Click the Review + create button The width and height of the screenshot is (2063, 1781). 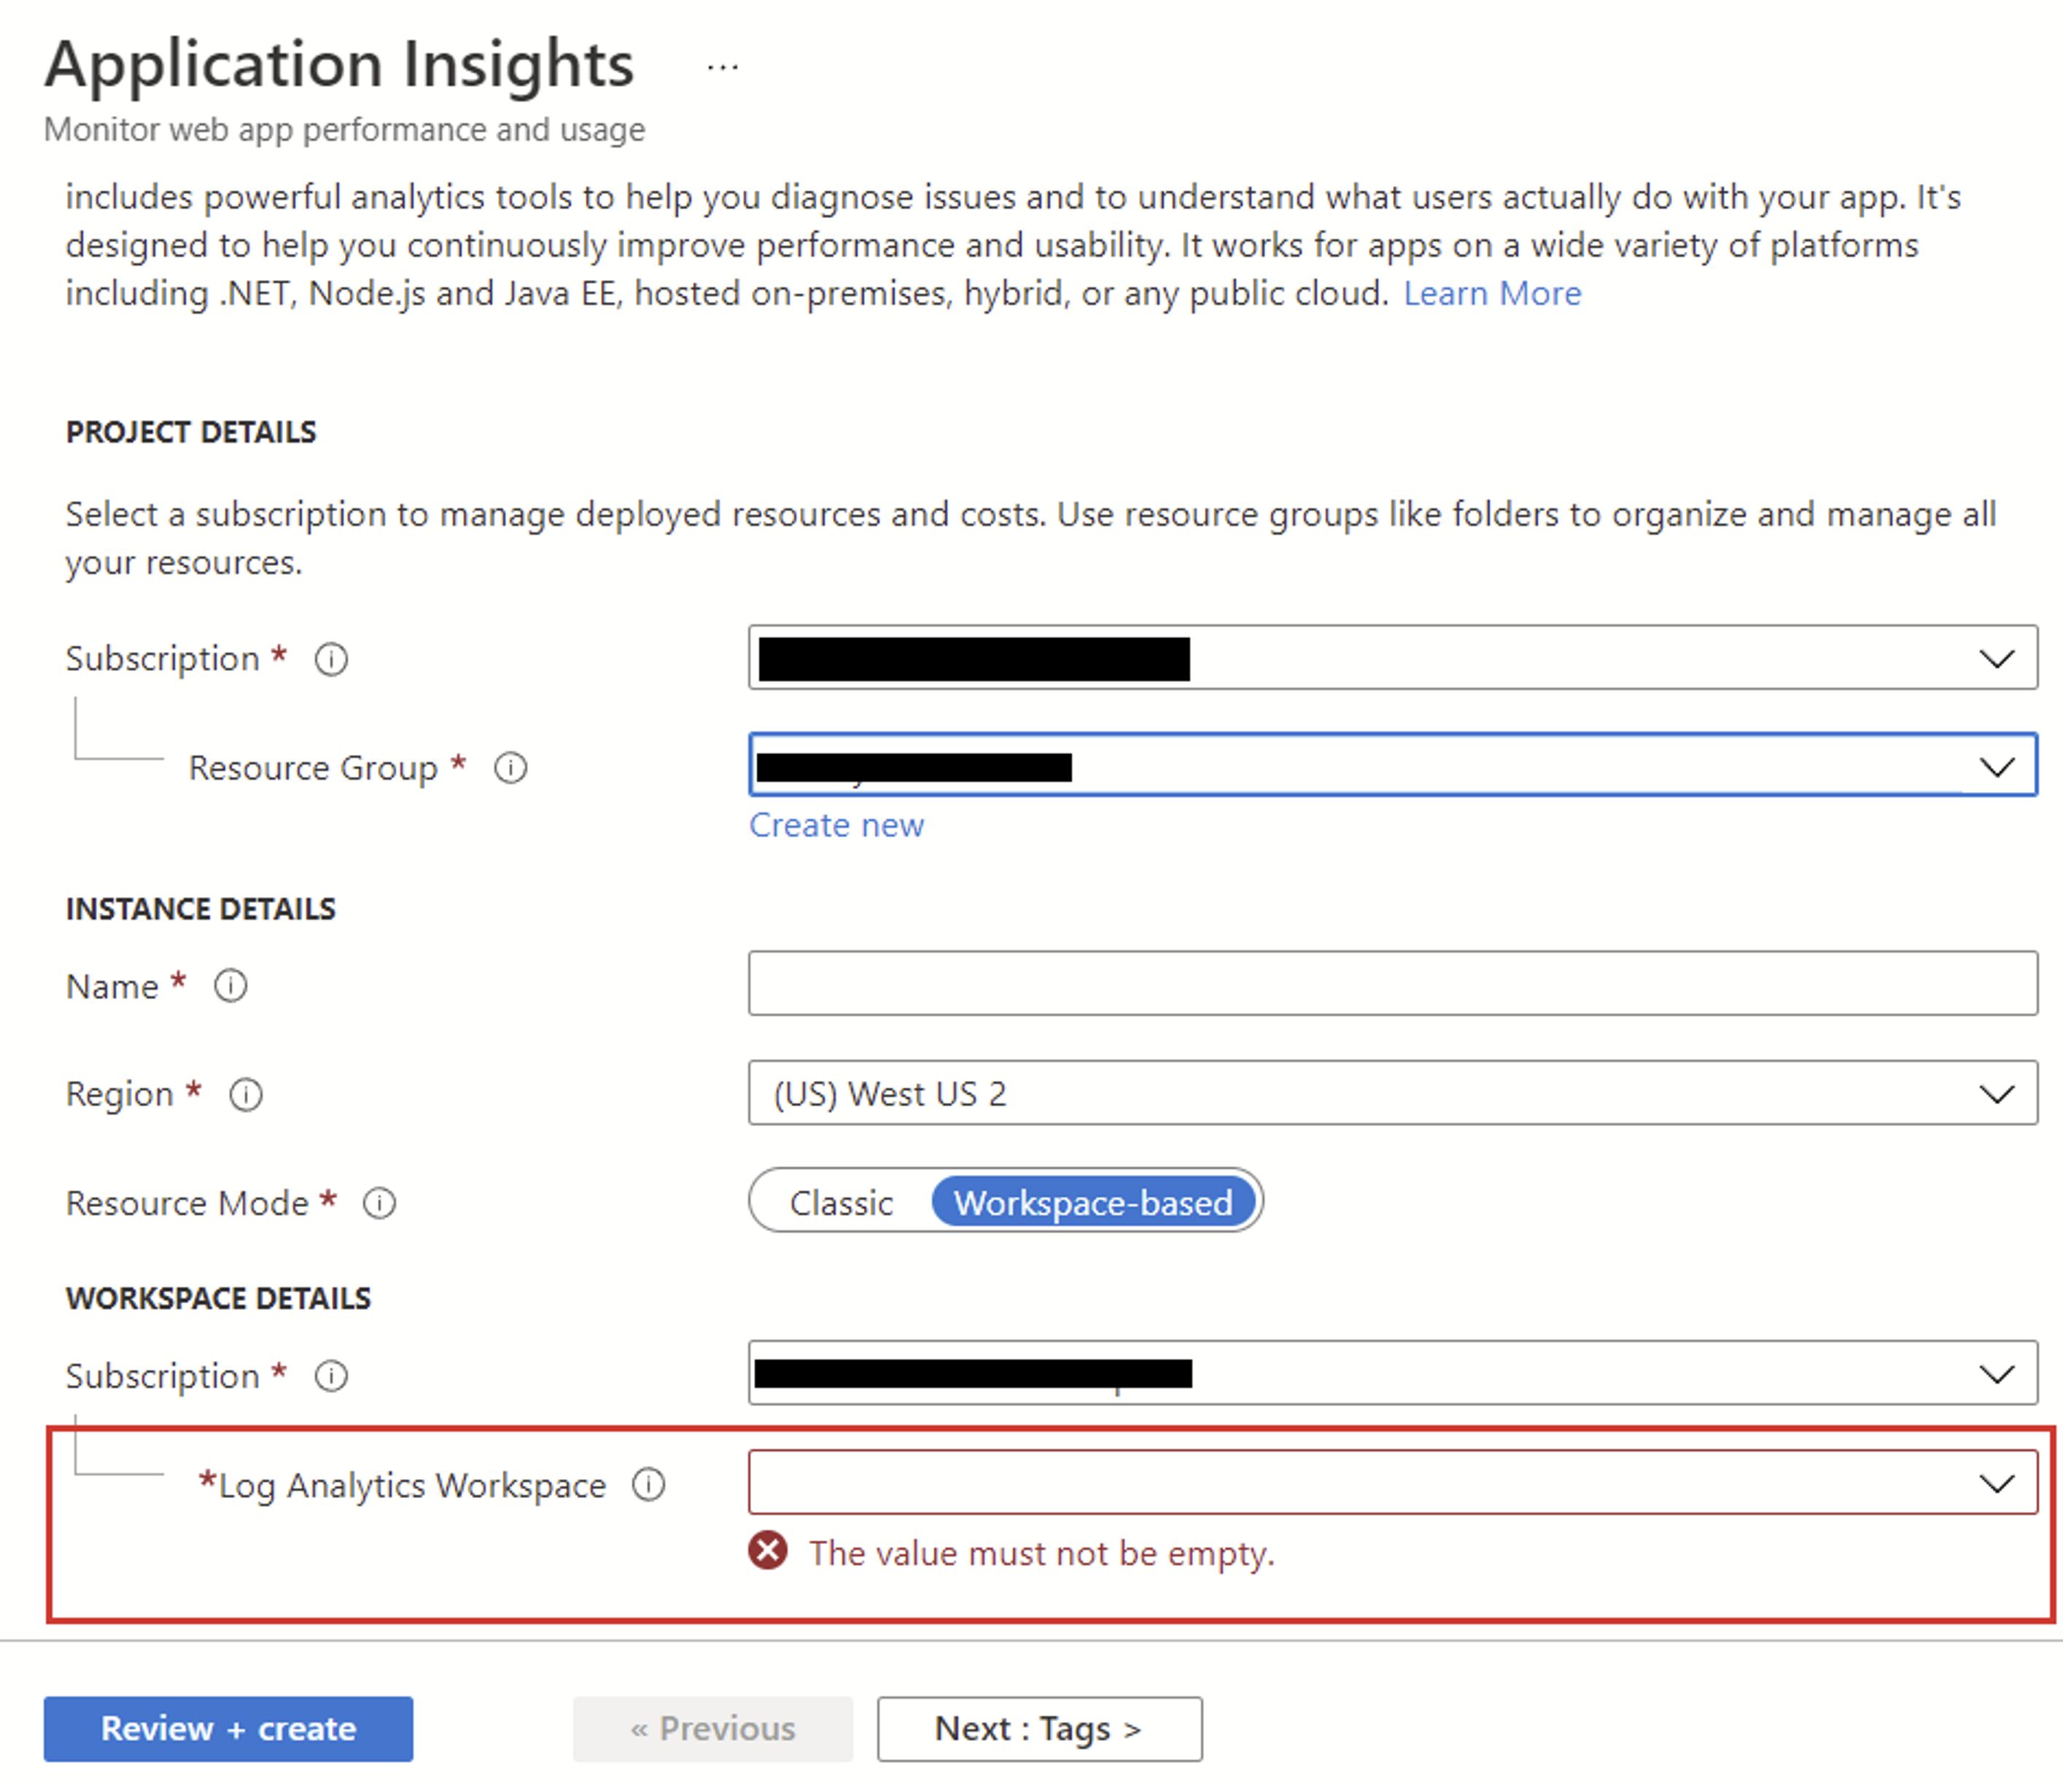pyautogui.click(x=228, y=1729)
